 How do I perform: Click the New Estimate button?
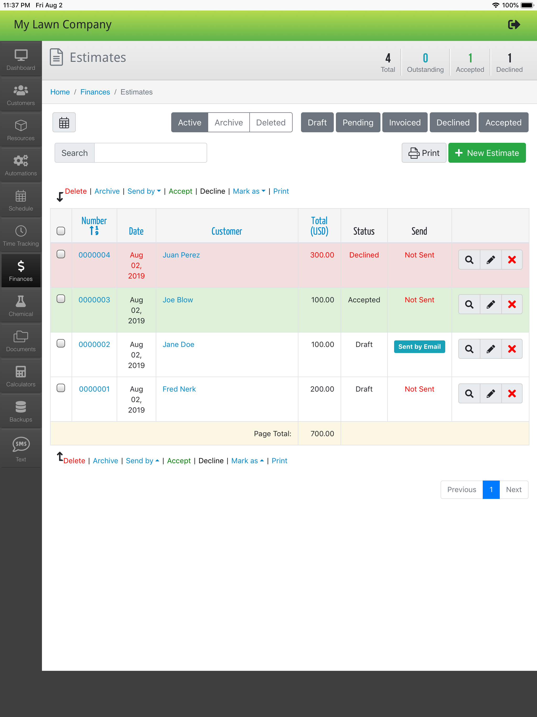tap(487, 153)
